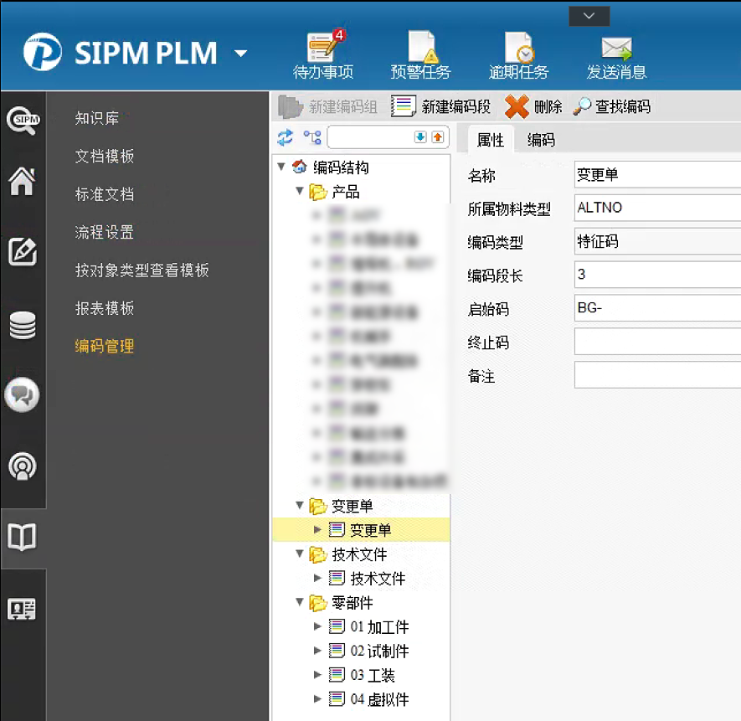The width and height of the screenshot is (741, 721).
Task: Click the blue down arrow search icon
Action: 420,137
